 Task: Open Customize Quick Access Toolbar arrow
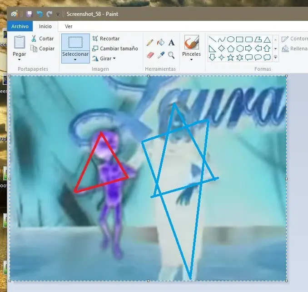point(58,15)
